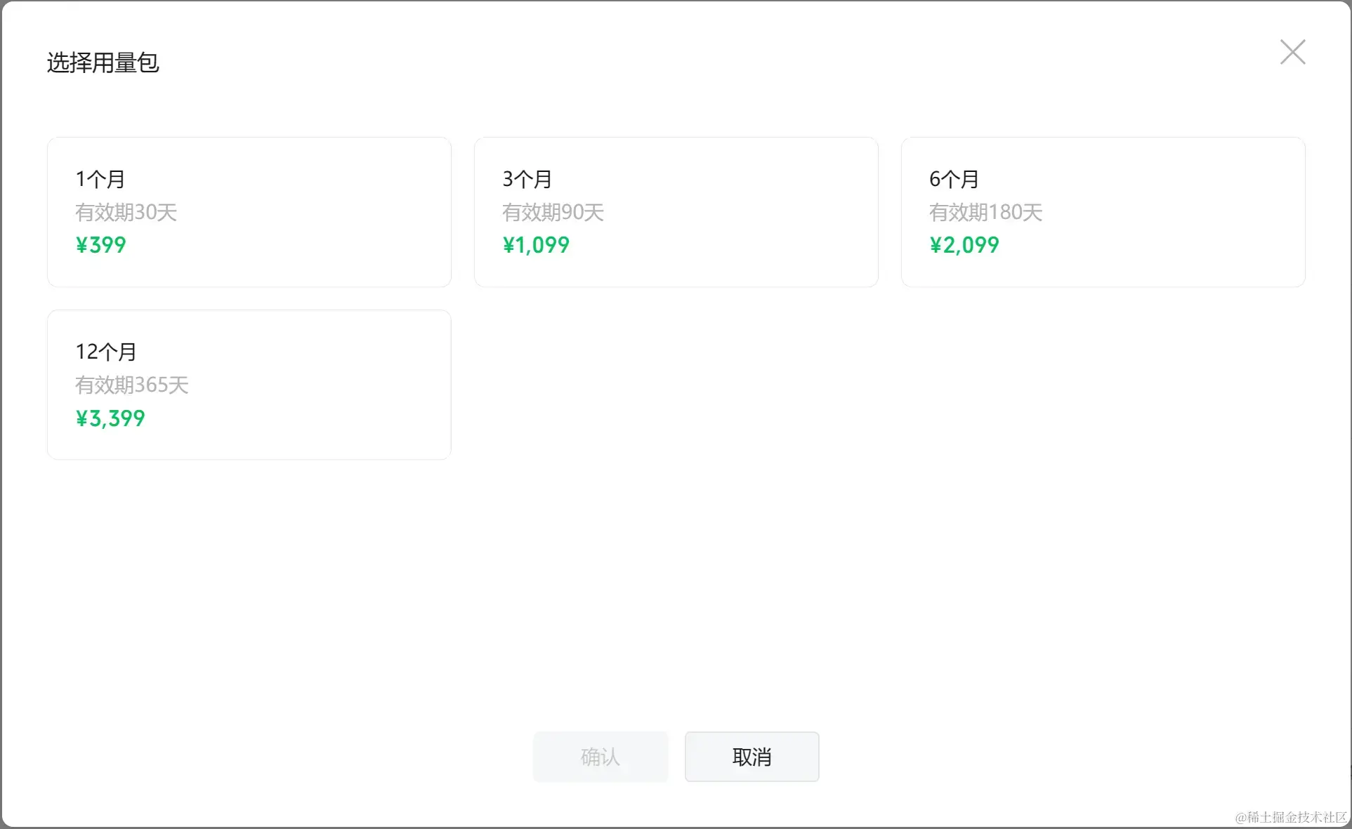
Task: Click the ¥1,099 price label
Action: click(536, 245)
